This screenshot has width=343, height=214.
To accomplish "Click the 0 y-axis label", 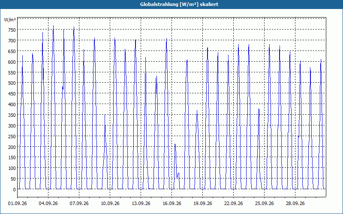I will tap(15, 190).
